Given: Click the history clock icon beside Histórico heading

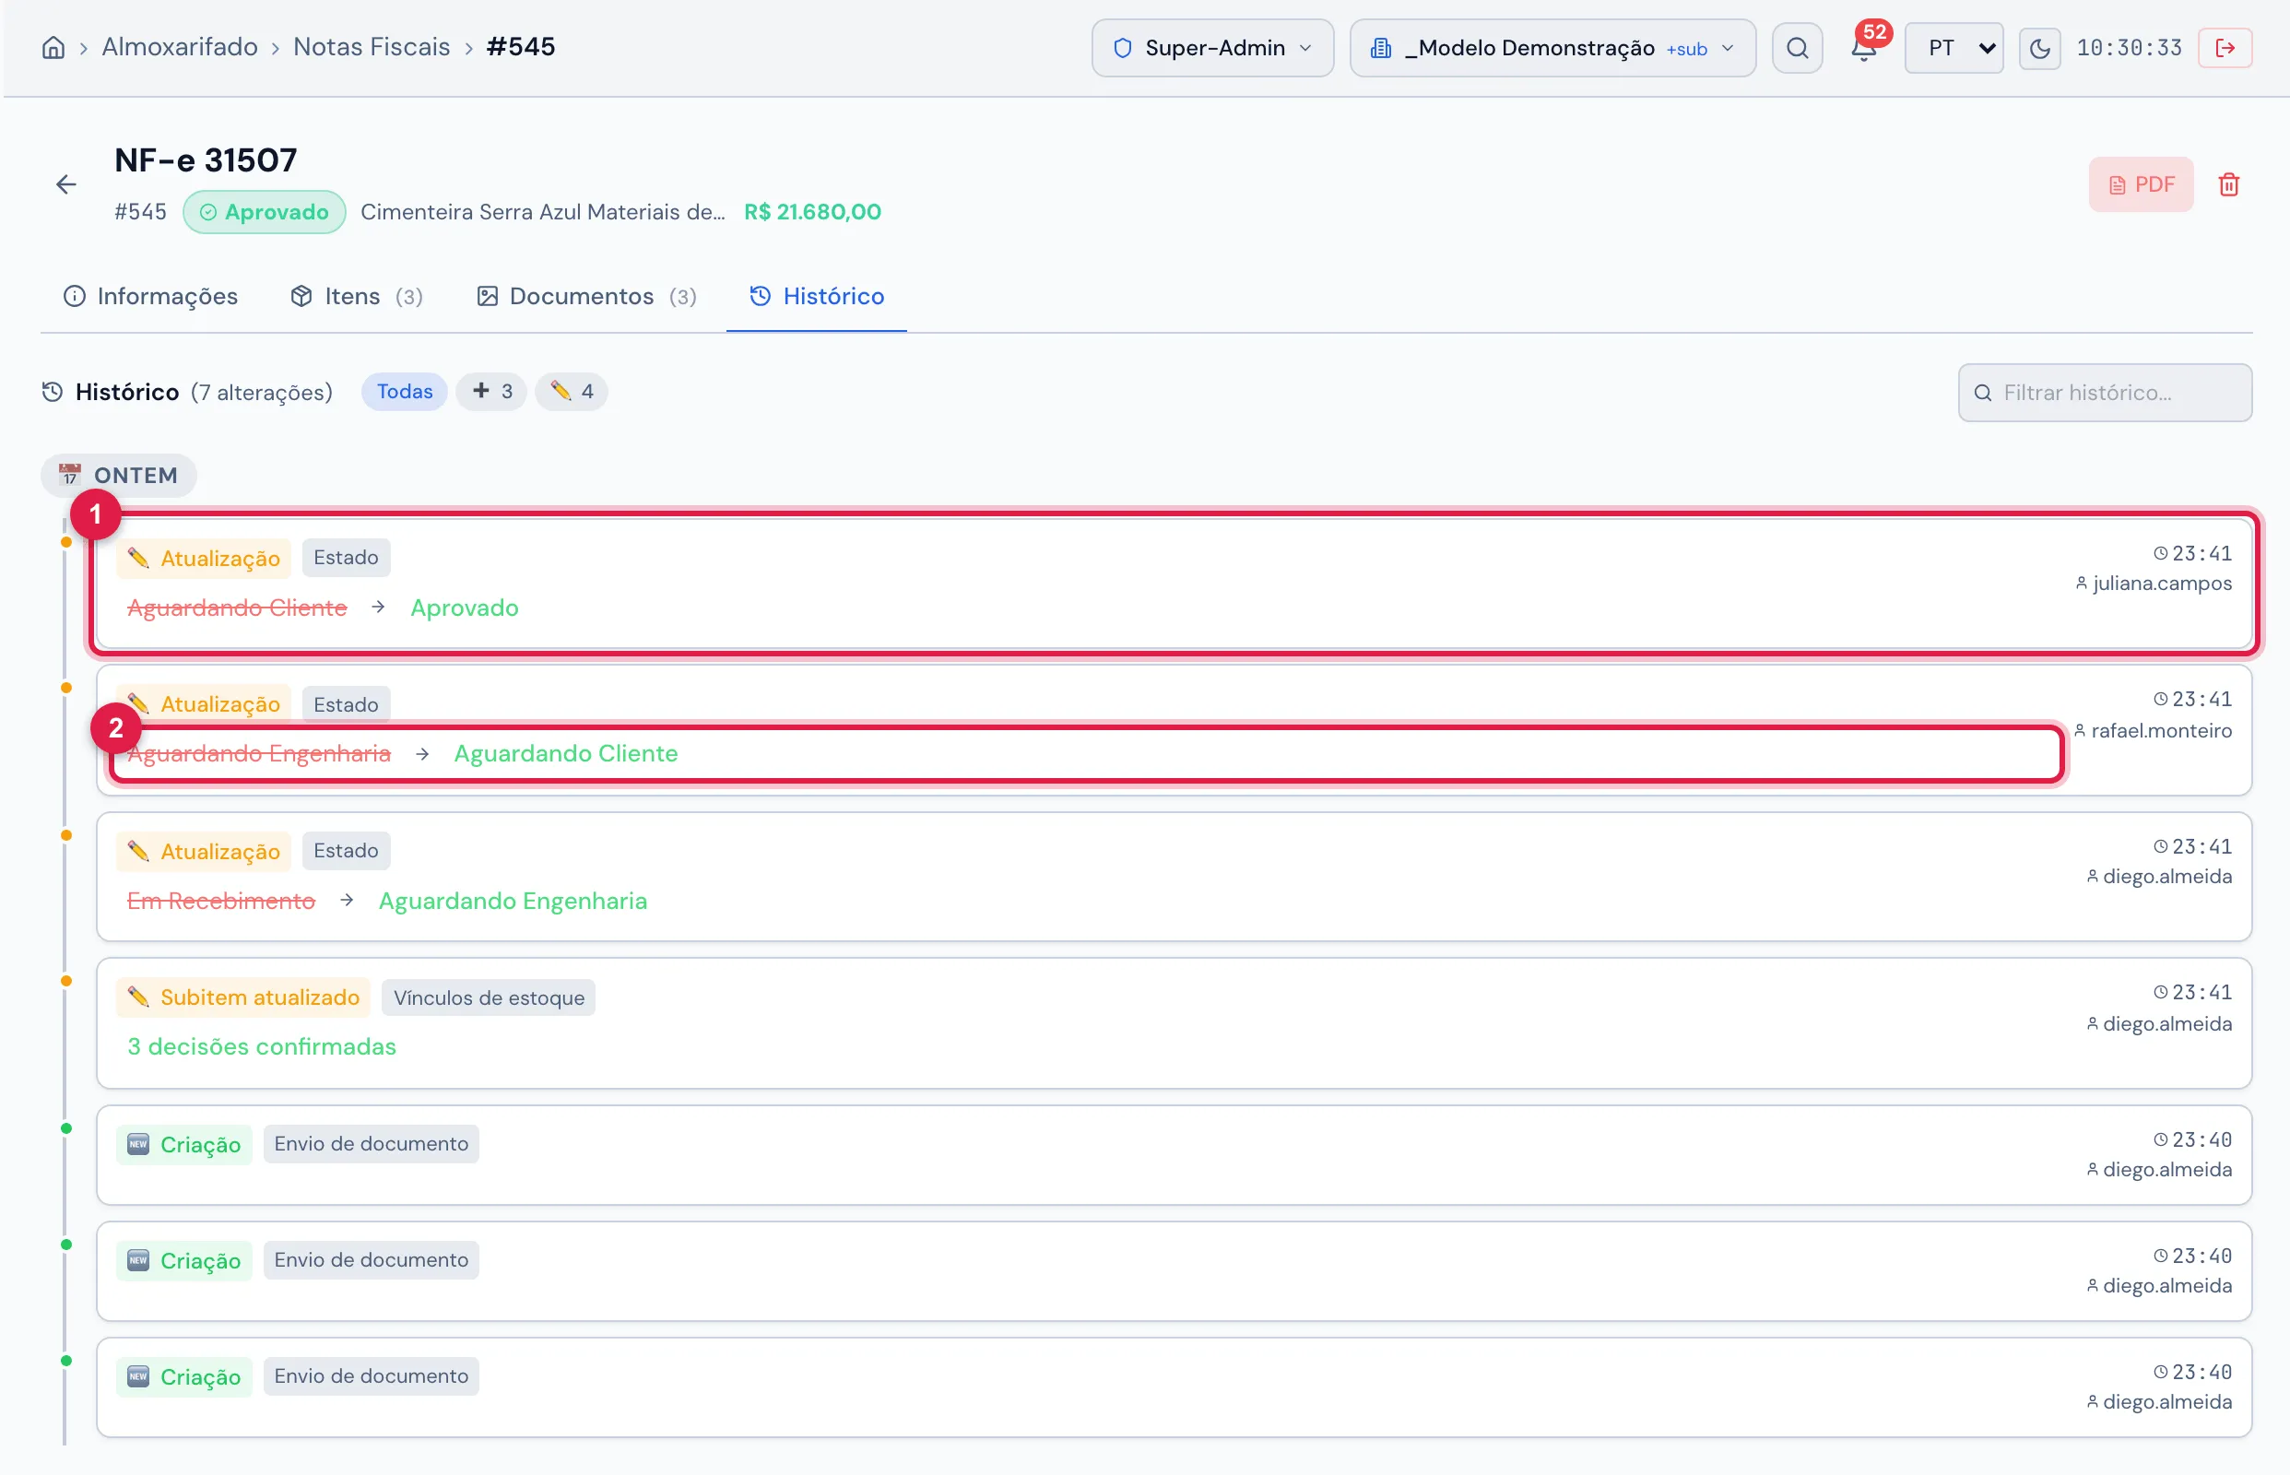Looking at the screenshot, I should pyautogui.click(x=53, y=392).
